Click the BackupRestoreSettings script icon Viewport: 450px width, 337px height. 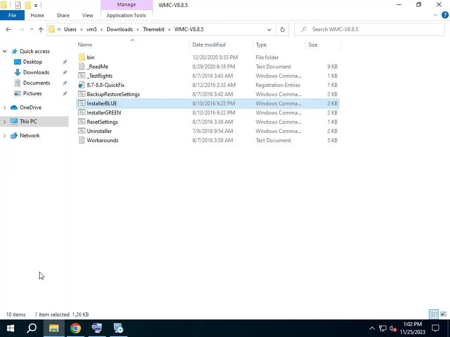click(82, 94)
